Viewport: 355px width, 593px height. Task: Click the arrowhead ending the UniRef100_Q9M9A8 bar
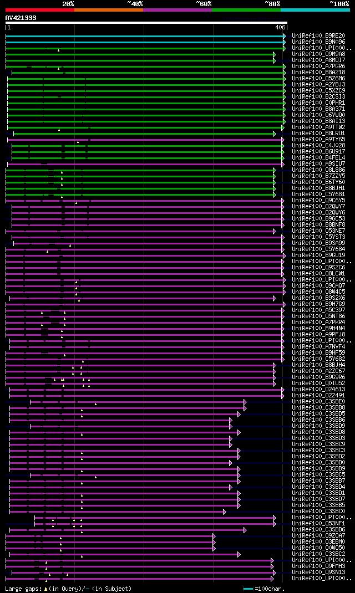[x=275, y=54]
